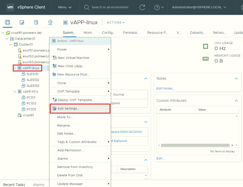
Task: Click the New Resource Pool icon in menu
Action: (x=54, y=74)
